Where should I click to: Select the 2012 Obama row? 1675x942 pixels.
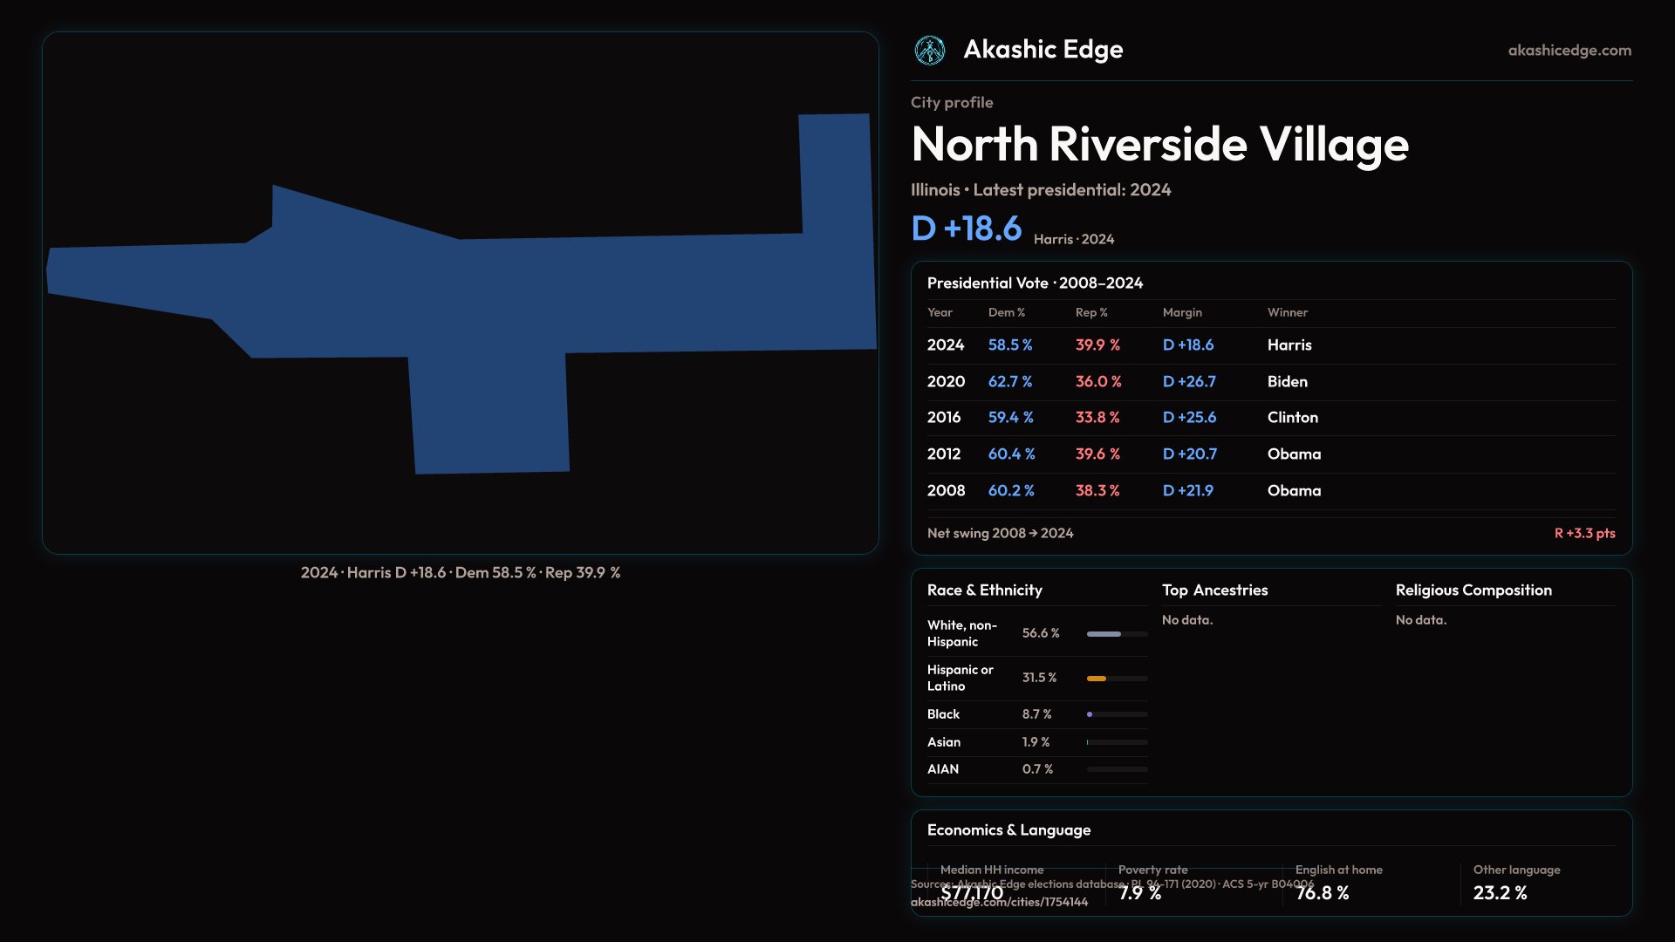click(1270, 454)
